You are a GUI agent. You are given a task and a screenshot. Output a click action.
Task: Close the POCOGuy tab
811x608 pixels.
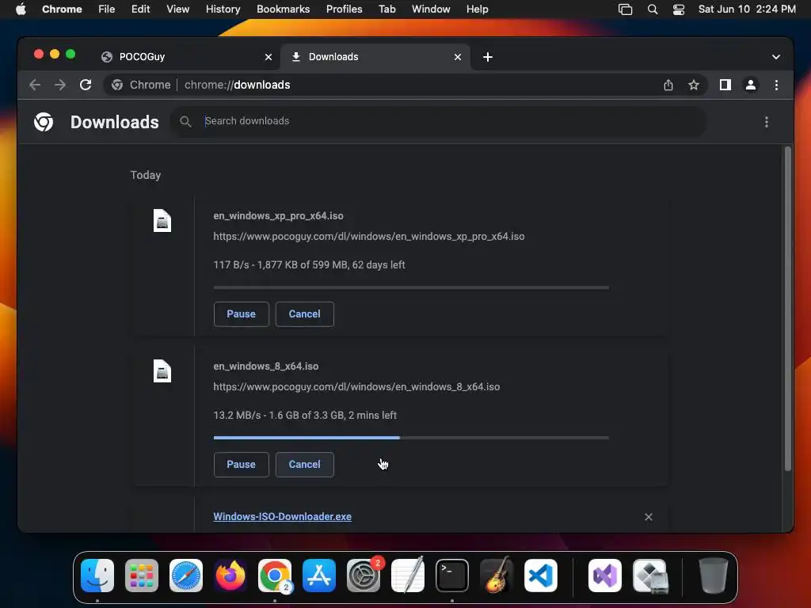(268, 57)
